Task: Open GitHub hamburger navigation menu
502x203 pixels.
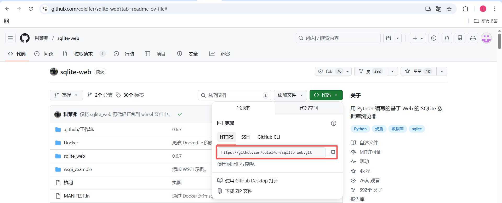Action: pos(10,38)
